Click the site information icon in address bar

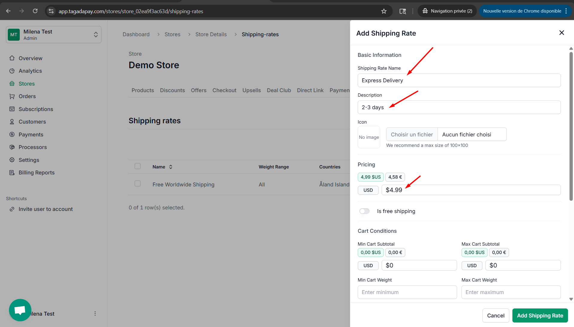point(51,11)
